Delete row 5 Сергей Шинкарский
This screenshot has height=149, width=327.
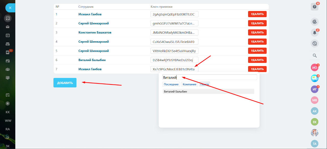[257, 51]
